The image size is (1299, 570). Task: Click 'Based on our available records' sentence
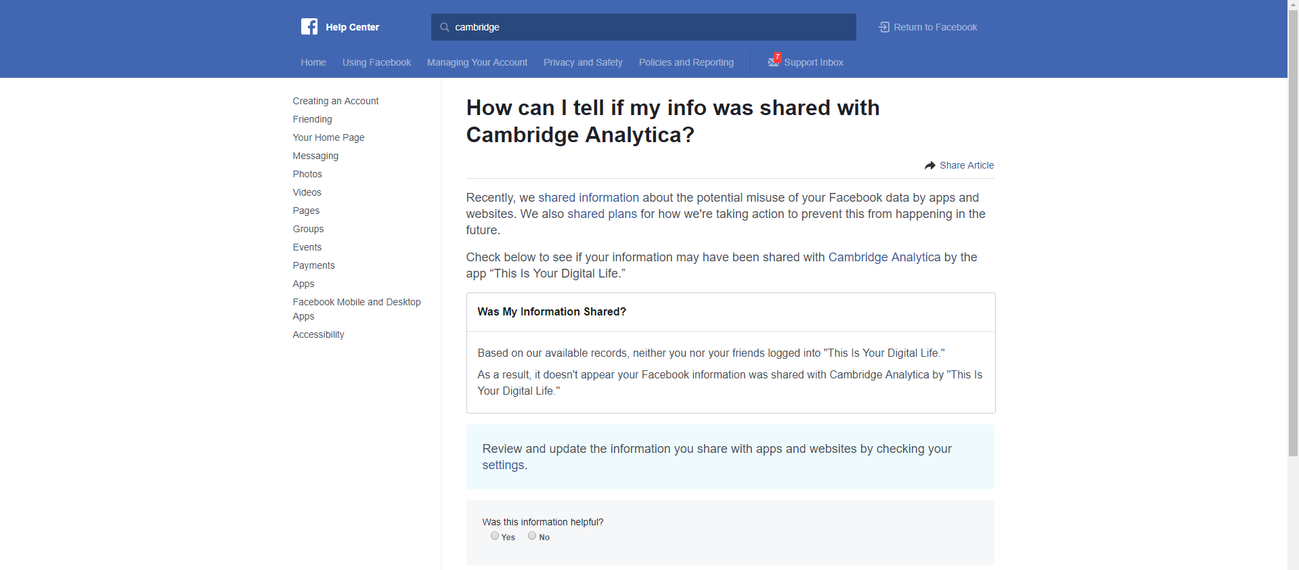tap(711, 353)
